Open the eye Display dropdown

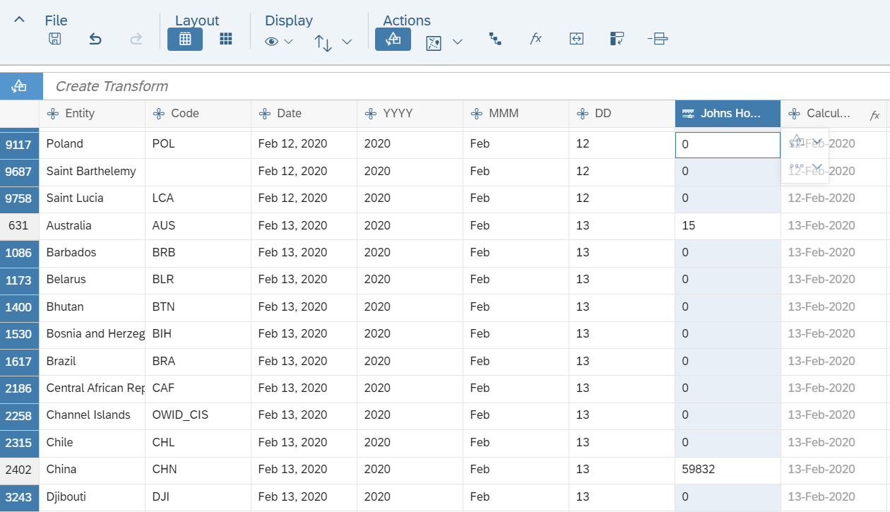279,42
